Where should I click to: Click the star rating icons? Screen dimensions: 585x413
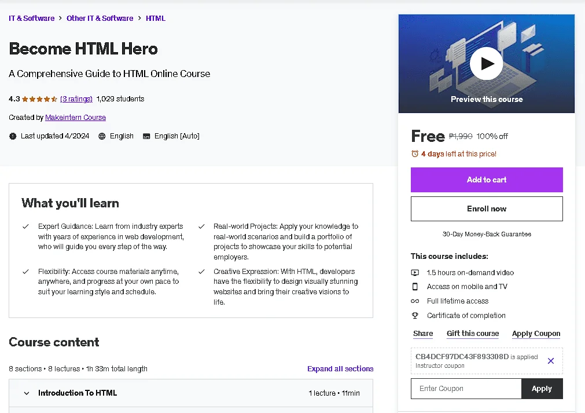(39, 99)
